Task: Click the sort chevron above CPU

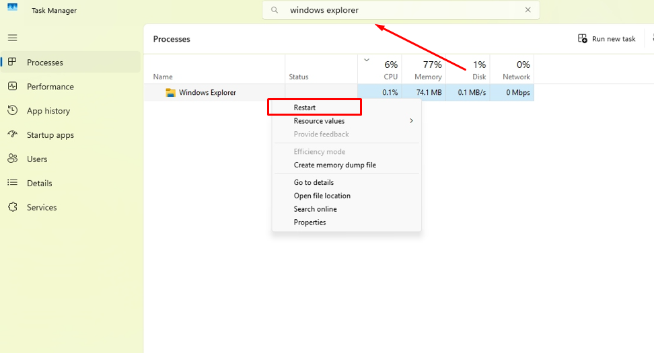Action: [367, 60]
